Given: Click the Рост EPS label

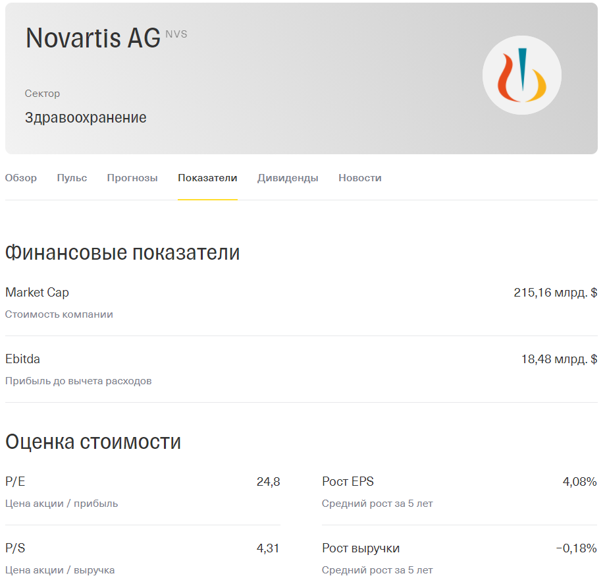Looking at the screenshot, I should coord(348,481).
